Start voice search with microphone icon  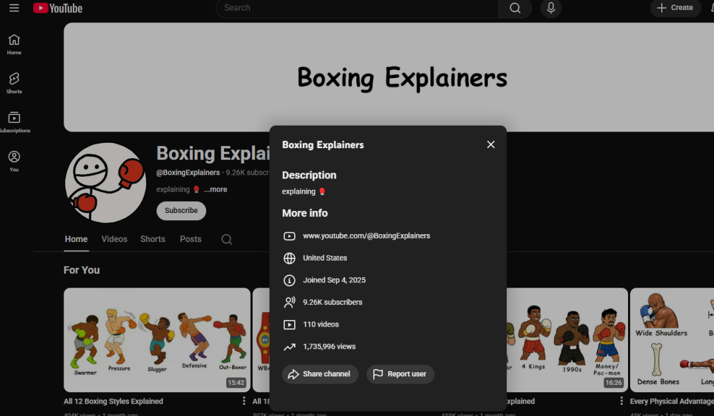pos(550,8)
